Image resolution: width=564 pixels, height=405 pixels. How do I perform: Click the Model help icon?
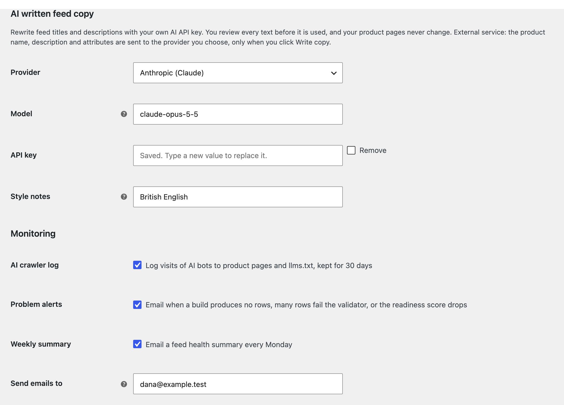pos(124,114)
